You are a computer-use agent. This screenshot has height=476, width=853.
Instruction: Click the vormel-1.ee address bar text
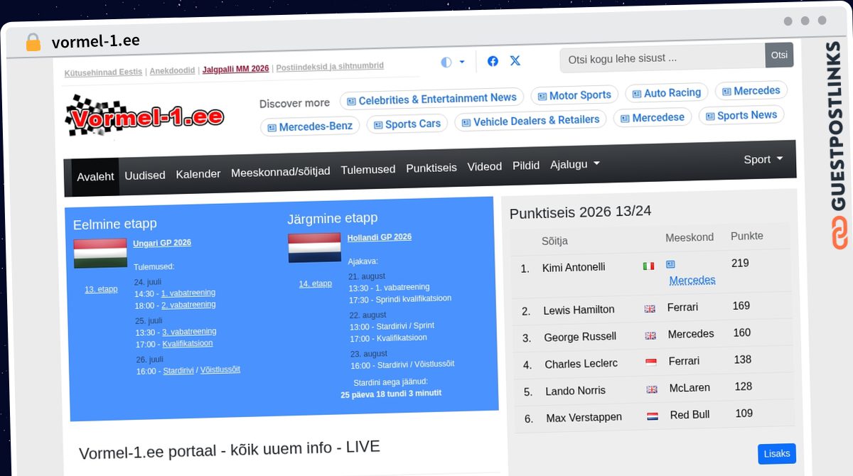pyautogui.click(x=96, y=41)
